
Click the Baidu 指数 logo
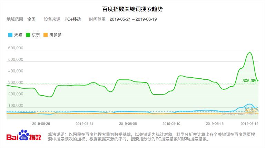coord(24,135)
